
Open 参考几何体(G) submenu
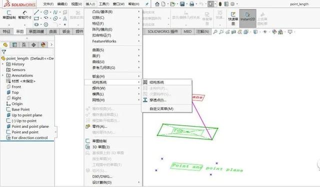tap(113, 67)
